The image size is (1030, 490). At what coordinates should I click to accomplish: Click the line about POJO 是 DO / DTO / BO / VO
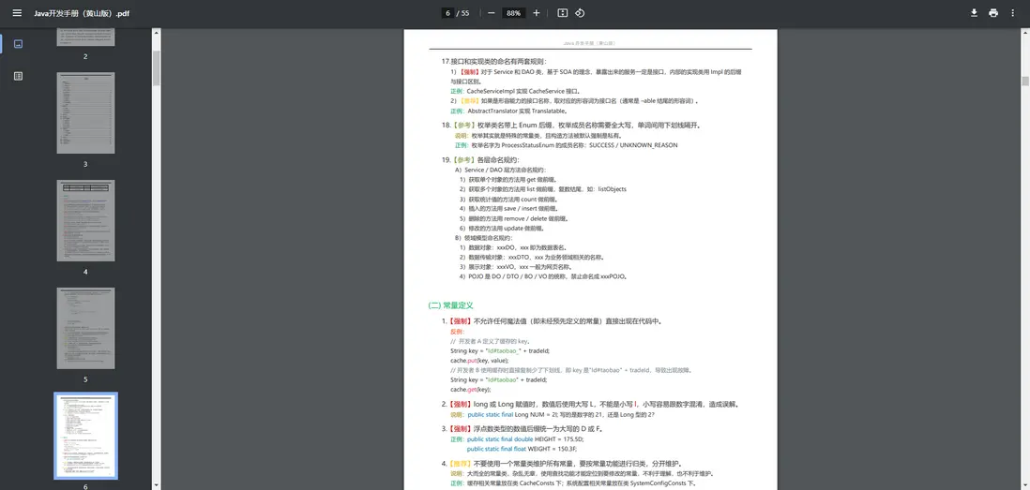point(543,276)
